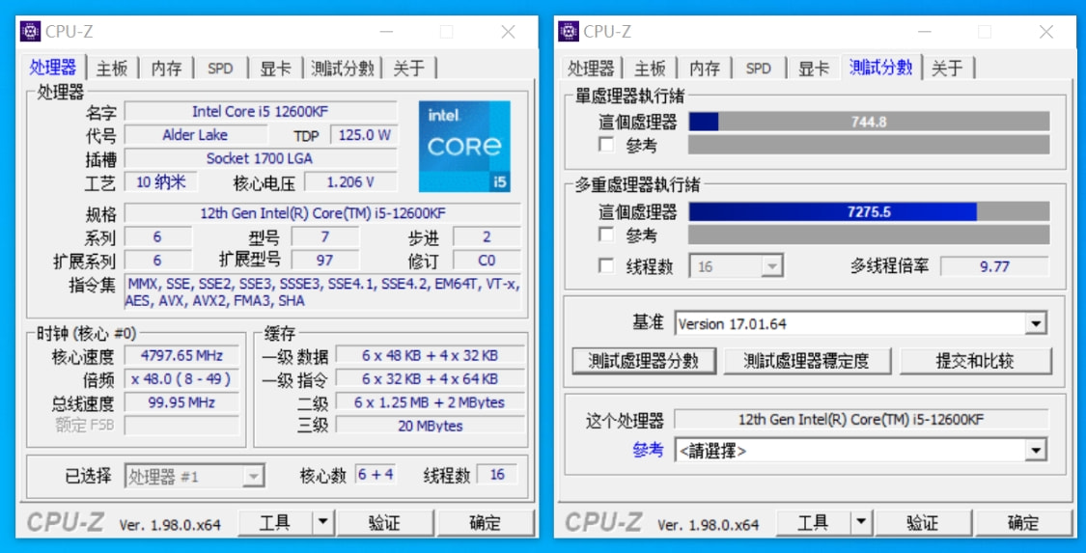The height and width of the screenshot is (553, 1086).
Task: Click the Socket 1700 LGA field
Action: (x=261, y=158)
